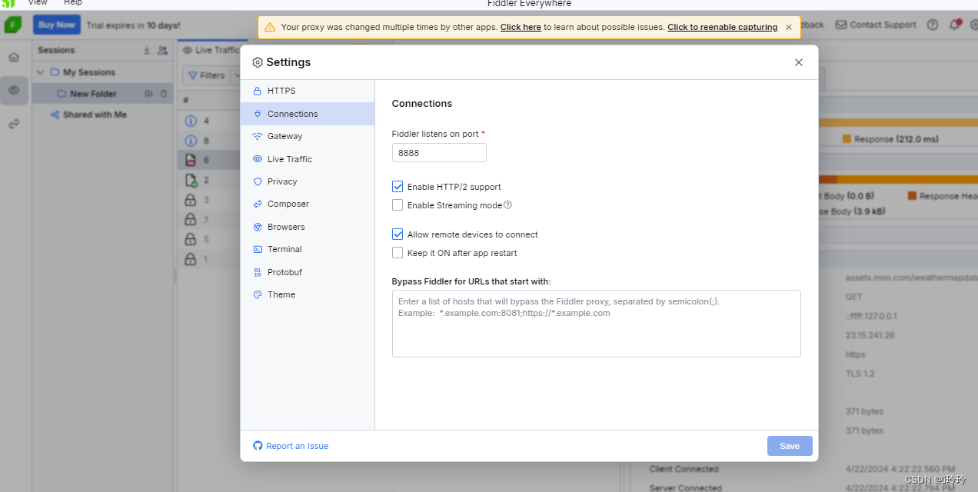Open the Theme settings section
This screenshot has height=492, width=978.
coord(307,294)
